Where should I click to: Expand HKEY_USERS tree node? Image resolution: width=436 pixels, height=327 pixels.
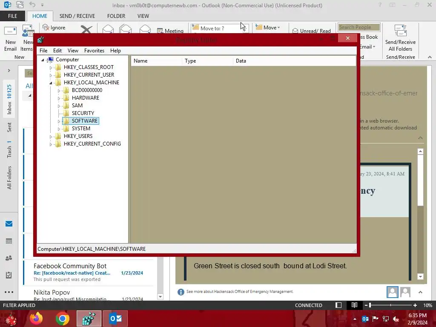pos(51,137)
